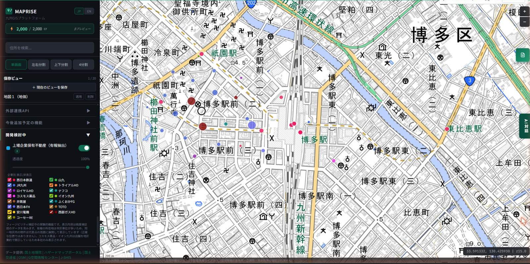Select the large blue circle marker on the map
Viewport: 530px width, 264px height.
pos(252,125)
